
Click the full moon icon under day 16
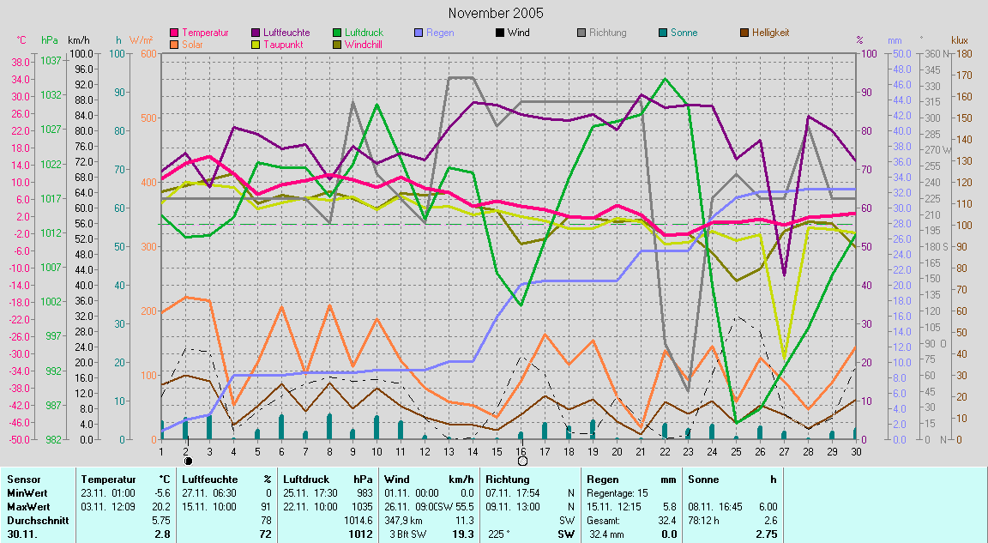click(522, 461)
